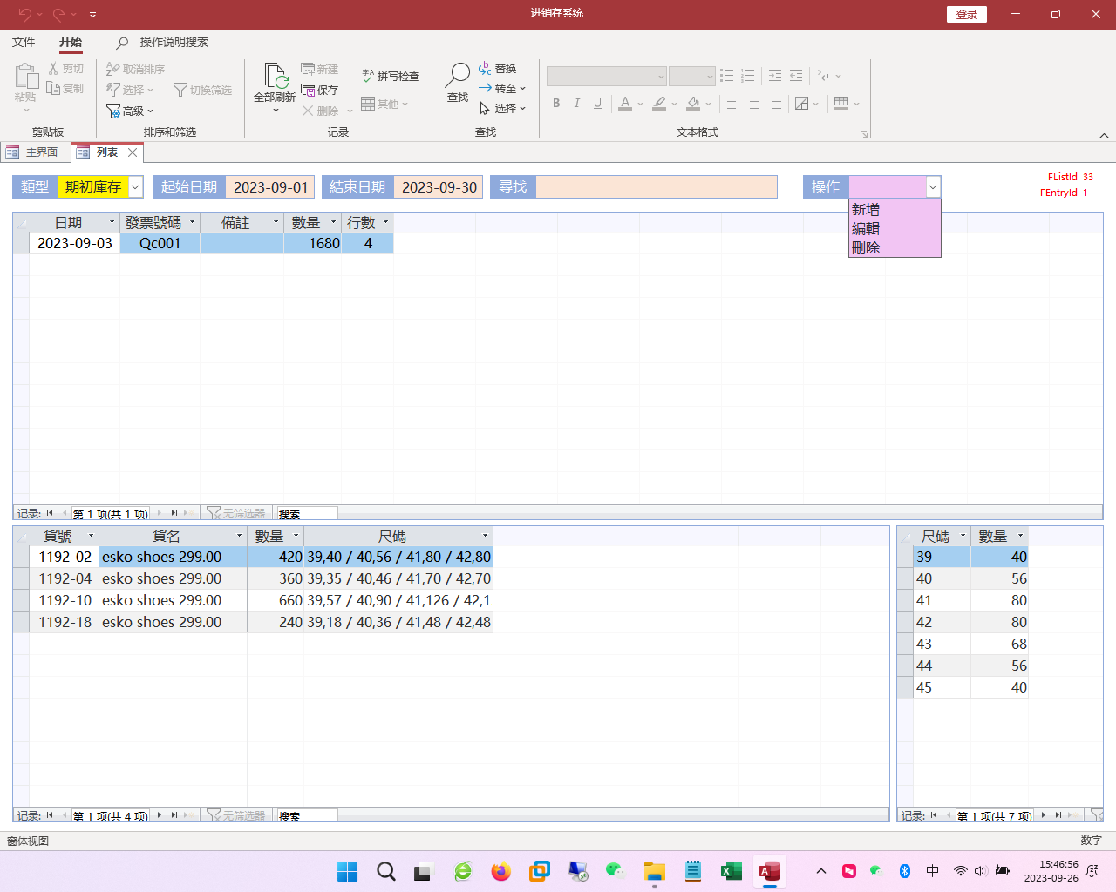Viewport: 1116px width, 892px height.
Task: Click the 尋找 search input field
Action: click(x=656, y=187)
